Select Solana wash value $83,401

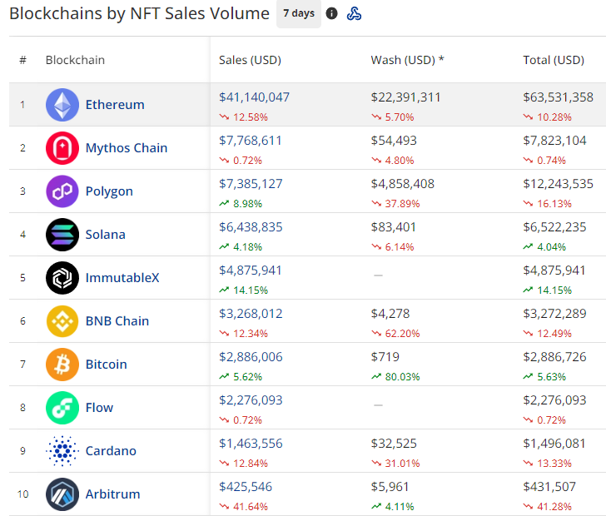point(393,227)
